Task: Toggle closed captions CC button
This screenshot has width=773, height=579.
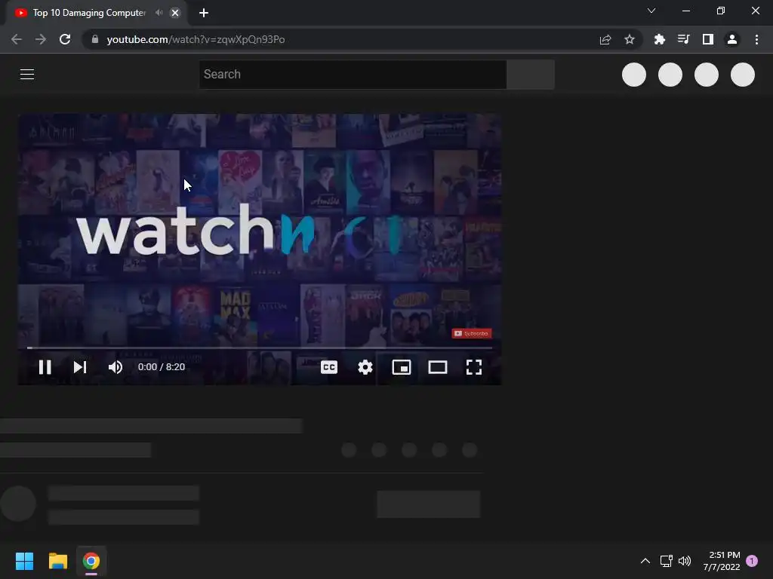Action: tap(329, 367)
